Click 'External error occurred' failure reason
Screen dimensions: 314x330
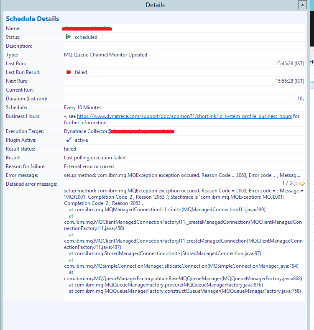(89, 166)
